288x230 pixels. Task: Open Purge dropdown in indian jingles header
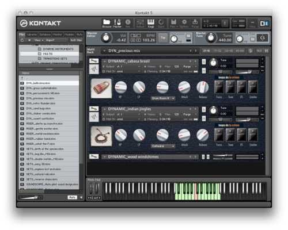[x=190, y=114]
